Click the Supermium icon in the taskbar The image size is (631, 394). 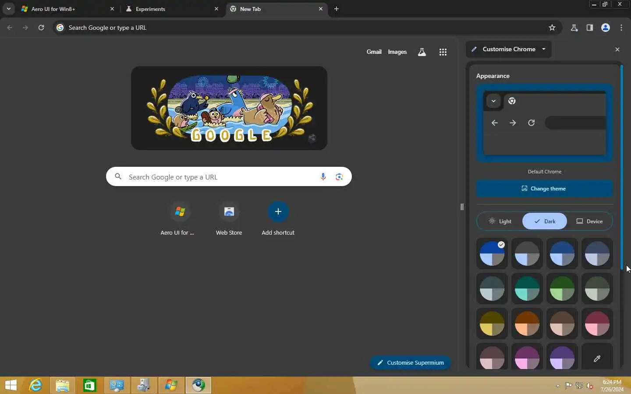click(x=199, y=385)
